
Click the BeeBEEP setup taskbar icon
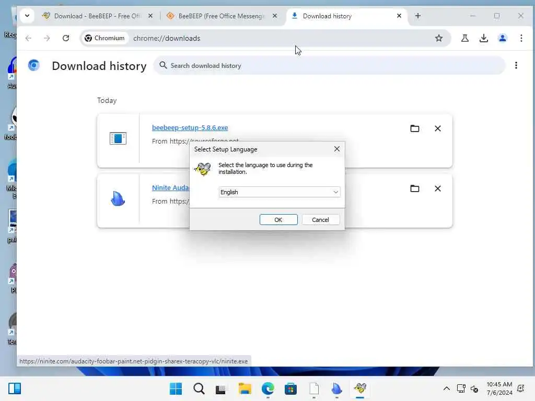(360, 388)
